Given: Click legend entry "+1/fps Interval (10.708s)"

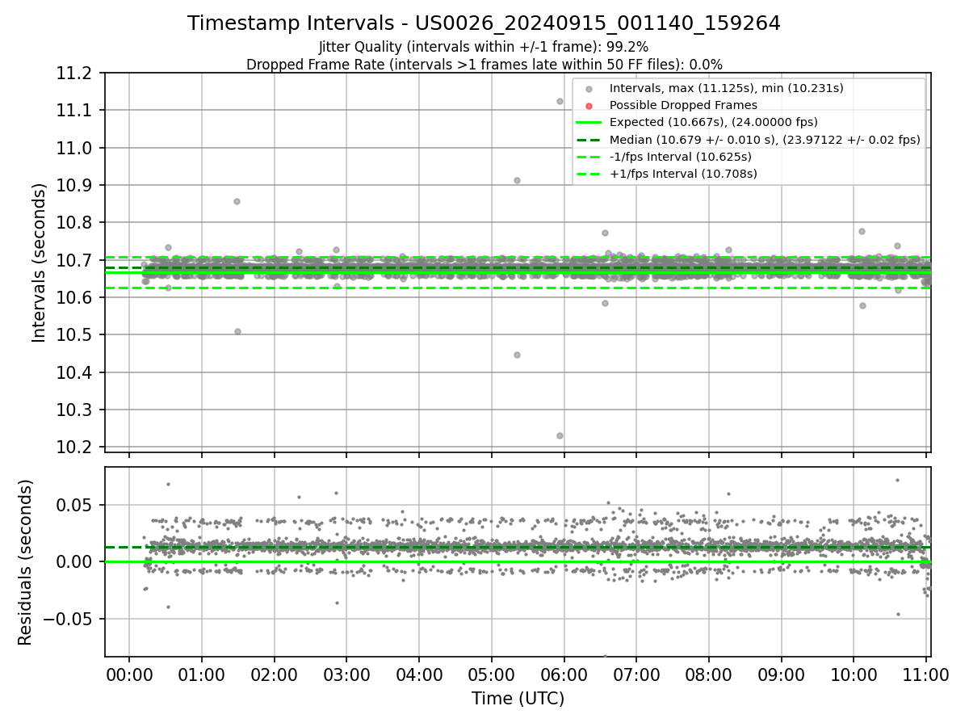Looking at the screenshot, I should [x=683, y=173].
